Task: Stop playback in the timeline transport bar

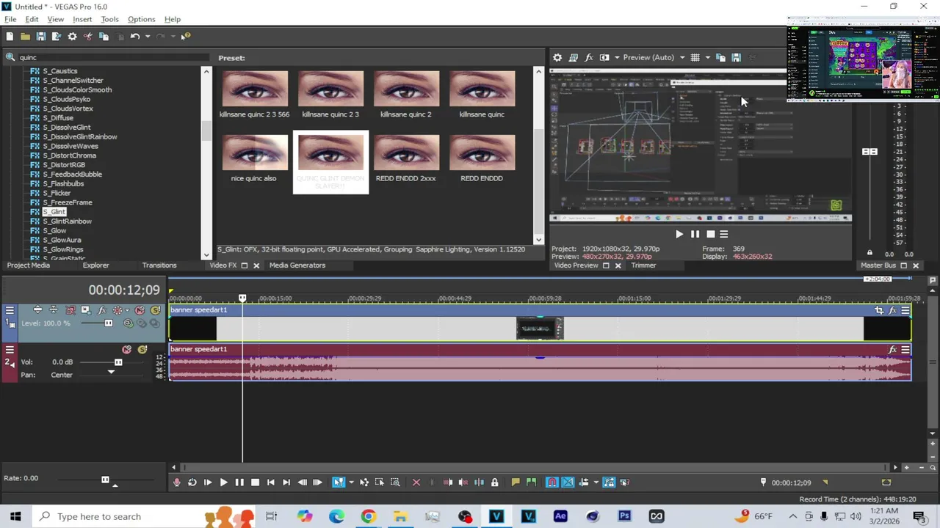Action: coord(255,482)
